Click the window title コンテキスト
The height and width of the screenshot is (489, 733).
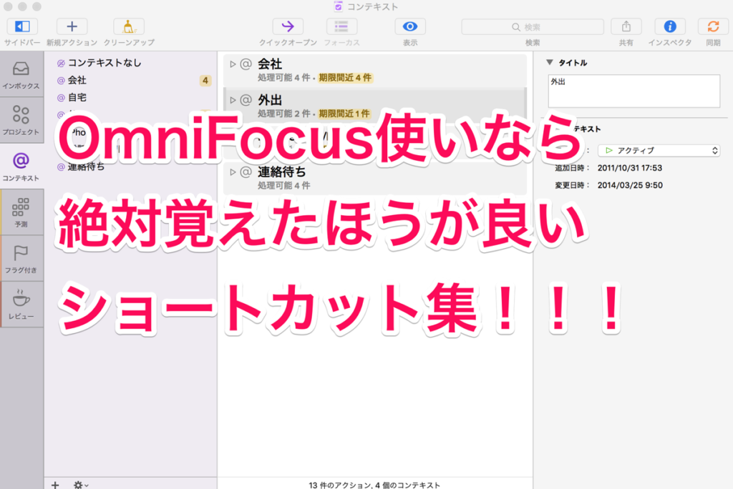click(372, 6)
